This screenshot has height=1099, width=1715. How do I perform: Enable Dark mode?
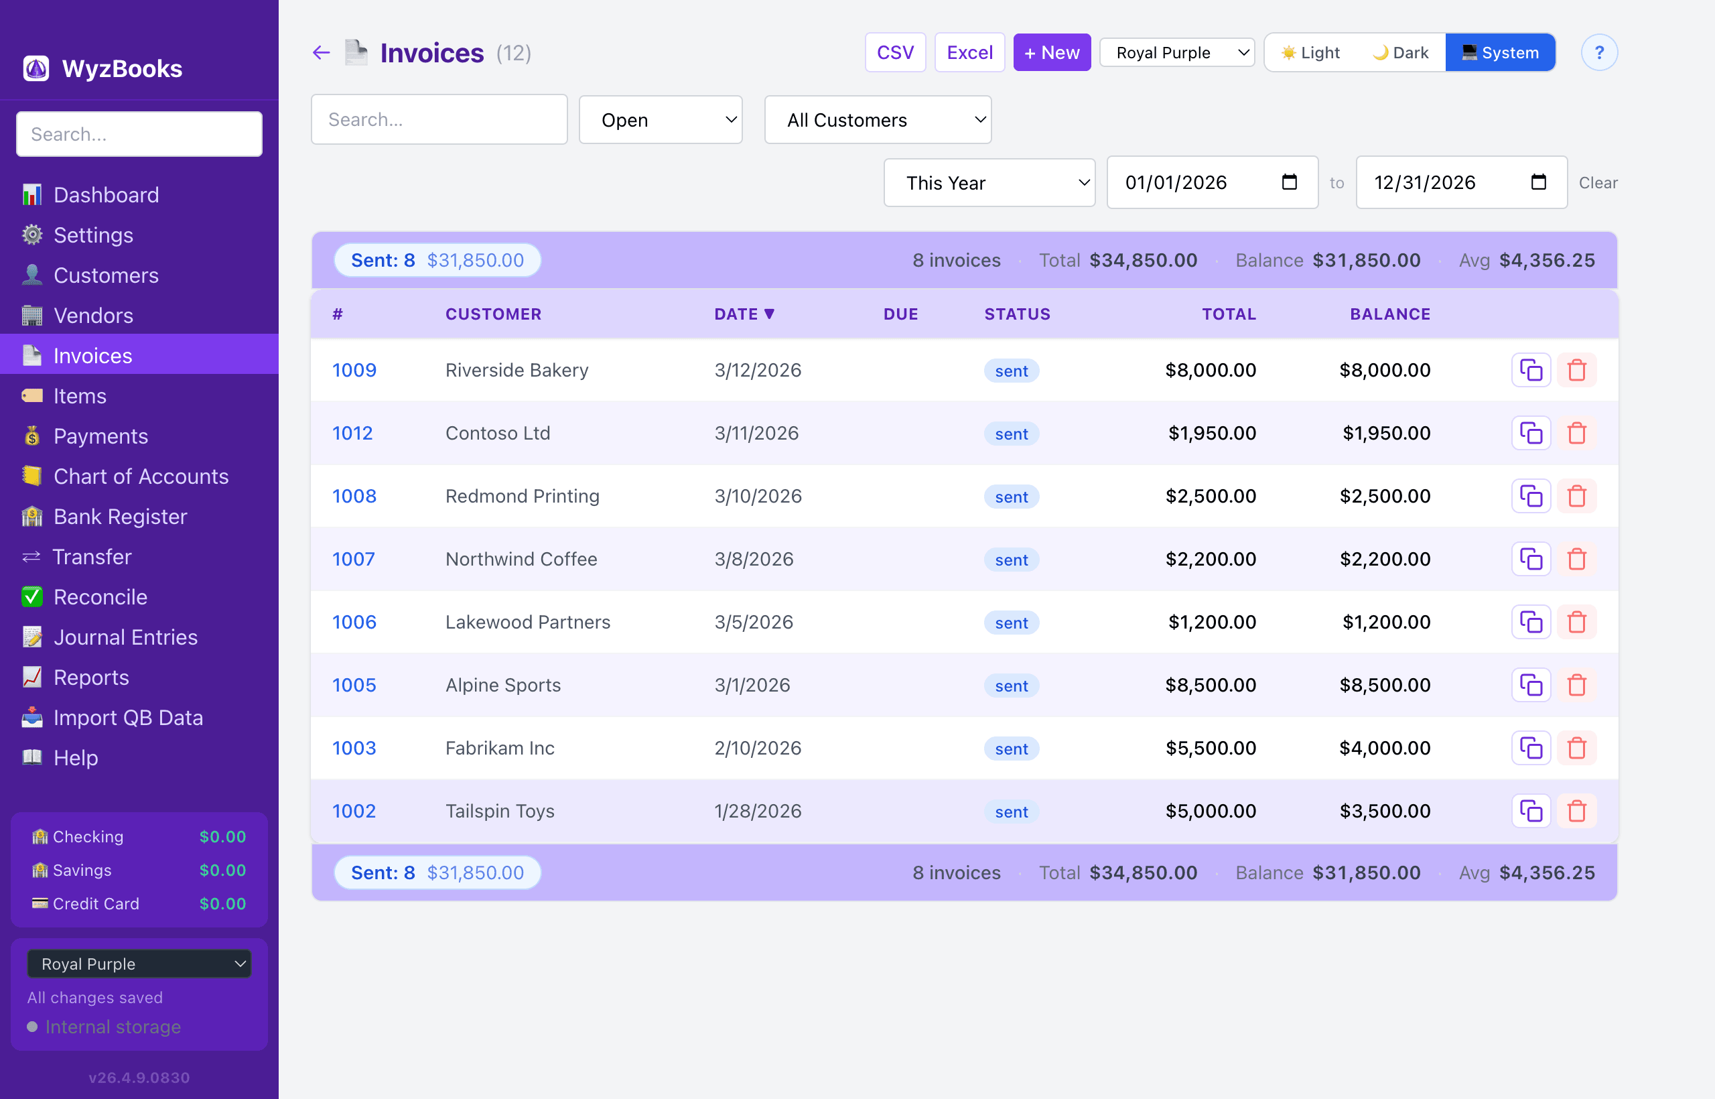tap(1399, 52)
